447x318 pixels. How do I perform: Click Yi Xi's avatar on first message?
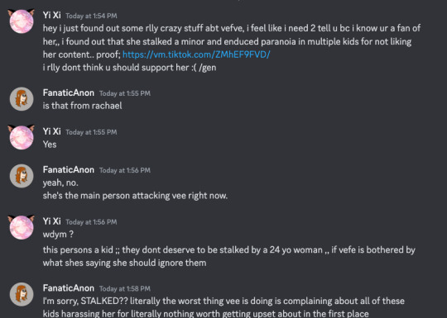22,21
